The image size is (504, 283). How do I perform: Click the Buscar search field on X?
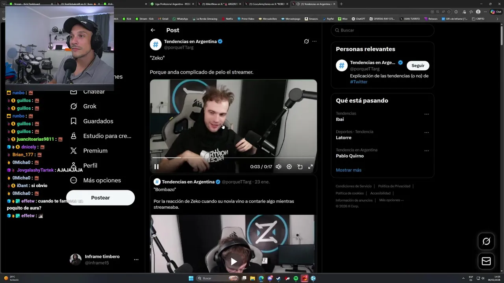(x=382, y=30)
